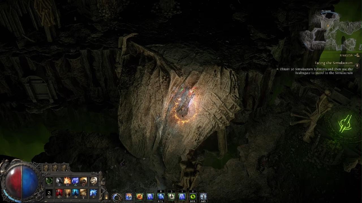This screenshot has width=362, height=203.
Task: Select the tan skill right of blue 7 skill
Action: 83,193
